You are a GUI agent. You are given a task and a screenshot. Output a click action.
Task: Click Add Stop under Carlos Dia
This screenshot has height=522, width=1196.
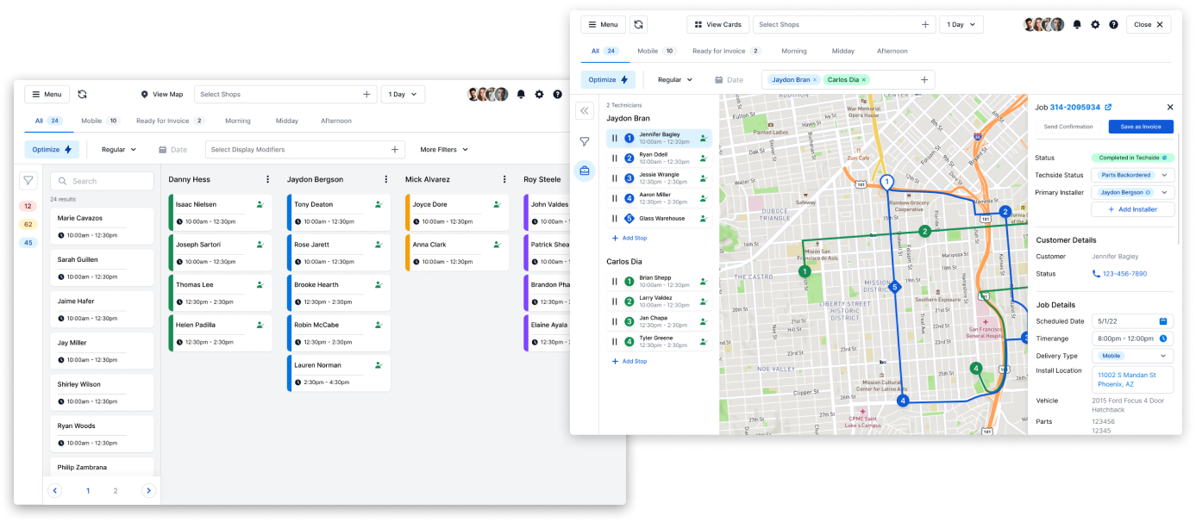point(629,362)
